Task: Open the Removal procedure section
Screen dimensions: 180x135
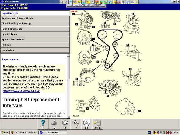Action: click(35, 45)
